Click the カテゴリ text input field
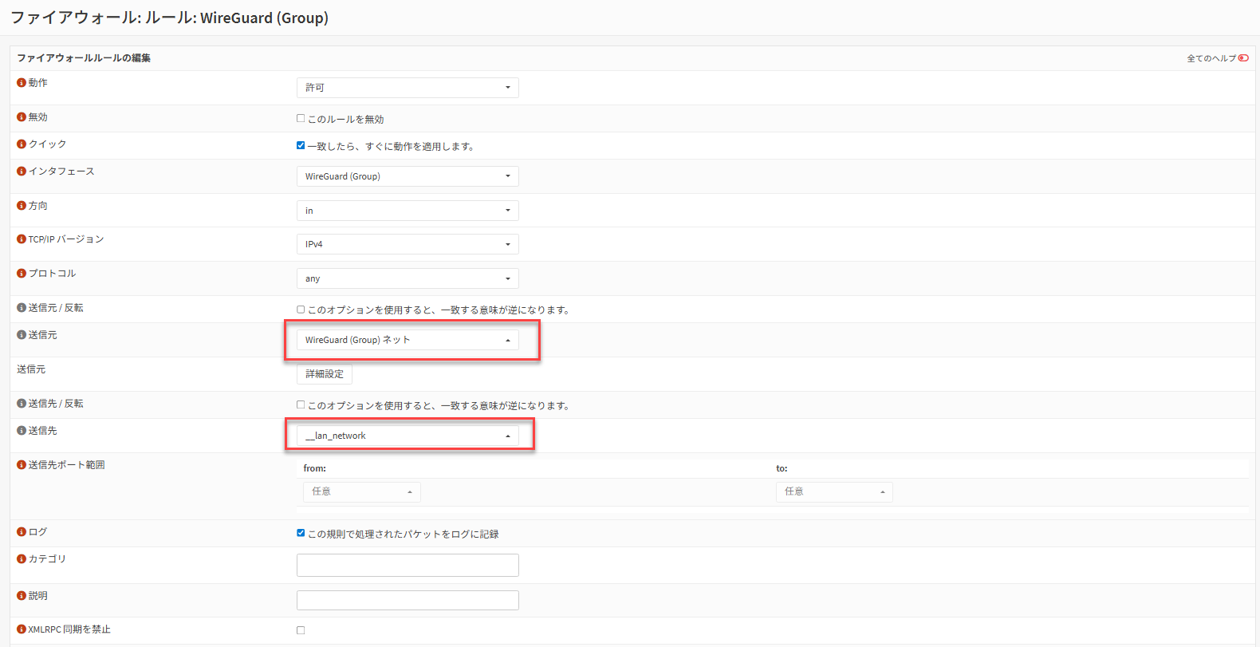Screen dimensions: 1260x647 click(x=408, y=565)
